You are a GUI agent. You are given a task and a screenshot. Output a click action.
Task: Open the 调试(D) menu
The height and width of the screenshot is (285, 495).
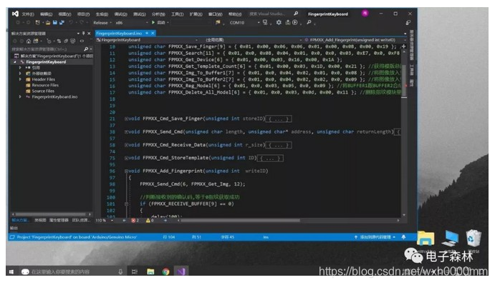[120, 14]
